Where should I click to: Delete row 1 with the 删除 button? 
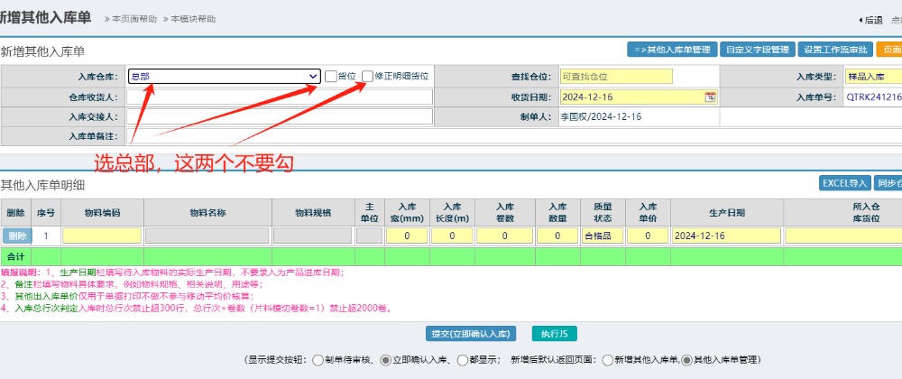(x=15, y=236)
